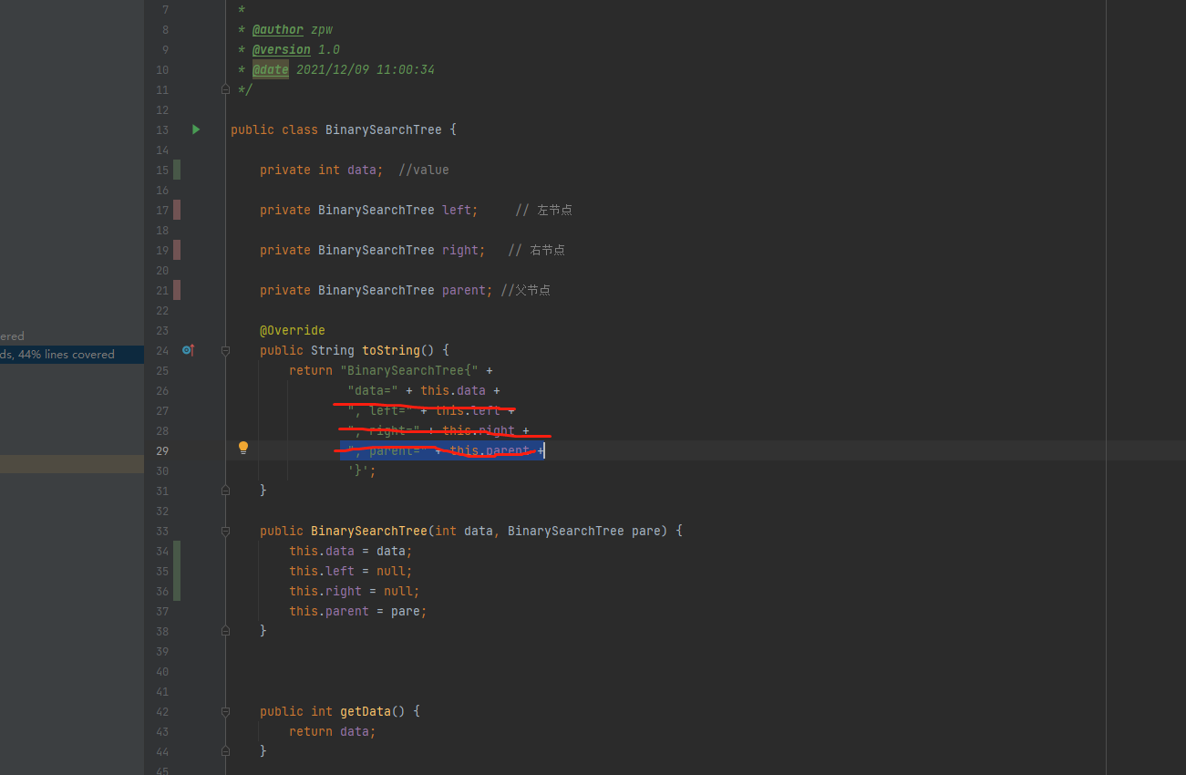The width and height of the screenshot is (1186, 775).
Task: Click the closing fold marker at line 44
Action: pos(225,751)
